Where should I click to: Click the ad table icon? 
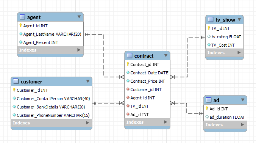click(x=209, y=100)
